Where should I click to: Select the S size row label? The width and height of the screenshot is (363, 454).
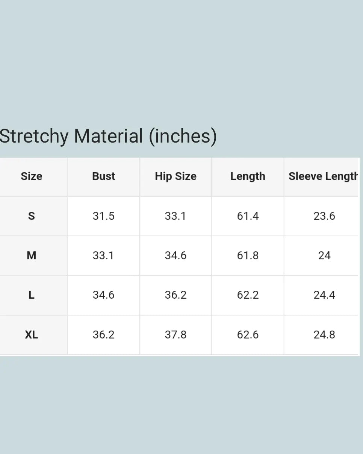pos(32,216)
